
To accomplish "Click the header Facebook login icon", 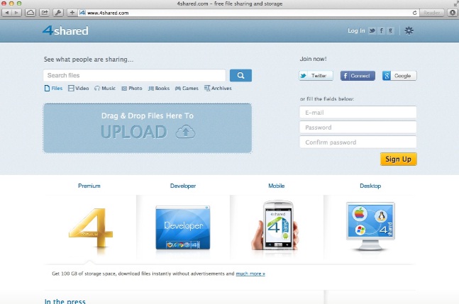I will pos(381,30).
